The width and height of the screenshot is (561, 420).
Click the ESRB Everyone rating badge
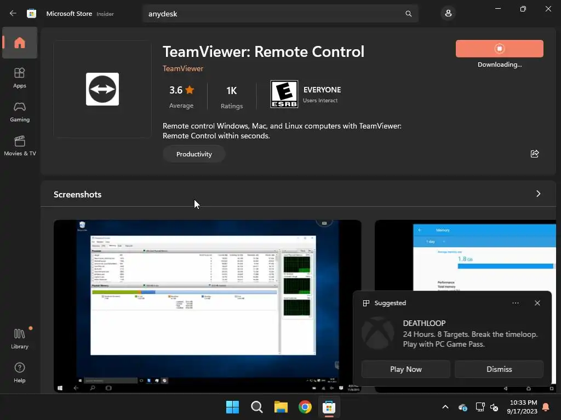pos(284,94)
